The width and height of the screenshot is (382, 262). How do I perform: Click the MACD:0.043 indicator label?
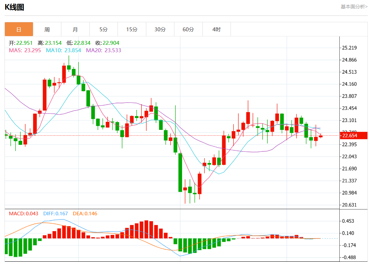coord(24,214)
